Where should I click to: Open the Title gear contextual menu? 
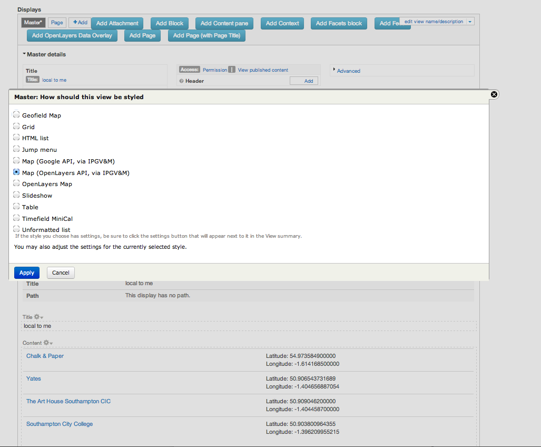click(38, 317)
